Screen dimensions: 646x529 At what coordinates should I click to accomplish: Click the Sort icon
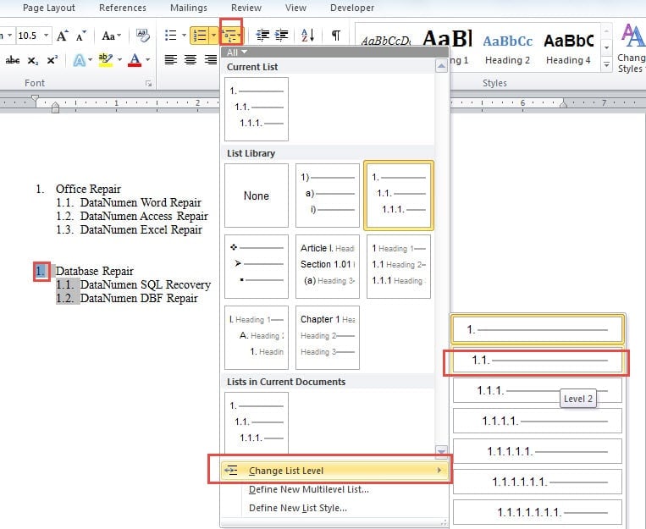click(307, 36)
